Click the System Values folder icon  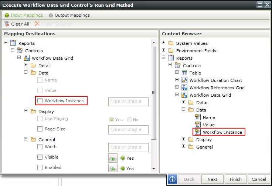(x=171, y=43)
